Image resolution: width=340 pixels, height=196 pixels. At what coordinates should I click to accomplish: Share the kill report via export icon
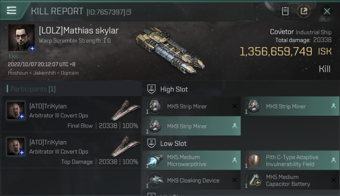pos(304,11)
